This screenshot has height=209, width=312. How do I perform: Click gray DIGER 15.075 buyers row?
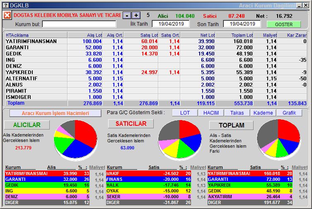coord(47,202)
